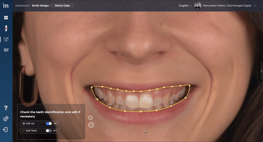Image resolution: width=263 pixels, height=142 pixels.
Task: Turn off the Edit Lip toggle
Action: (x=49, y=124)
